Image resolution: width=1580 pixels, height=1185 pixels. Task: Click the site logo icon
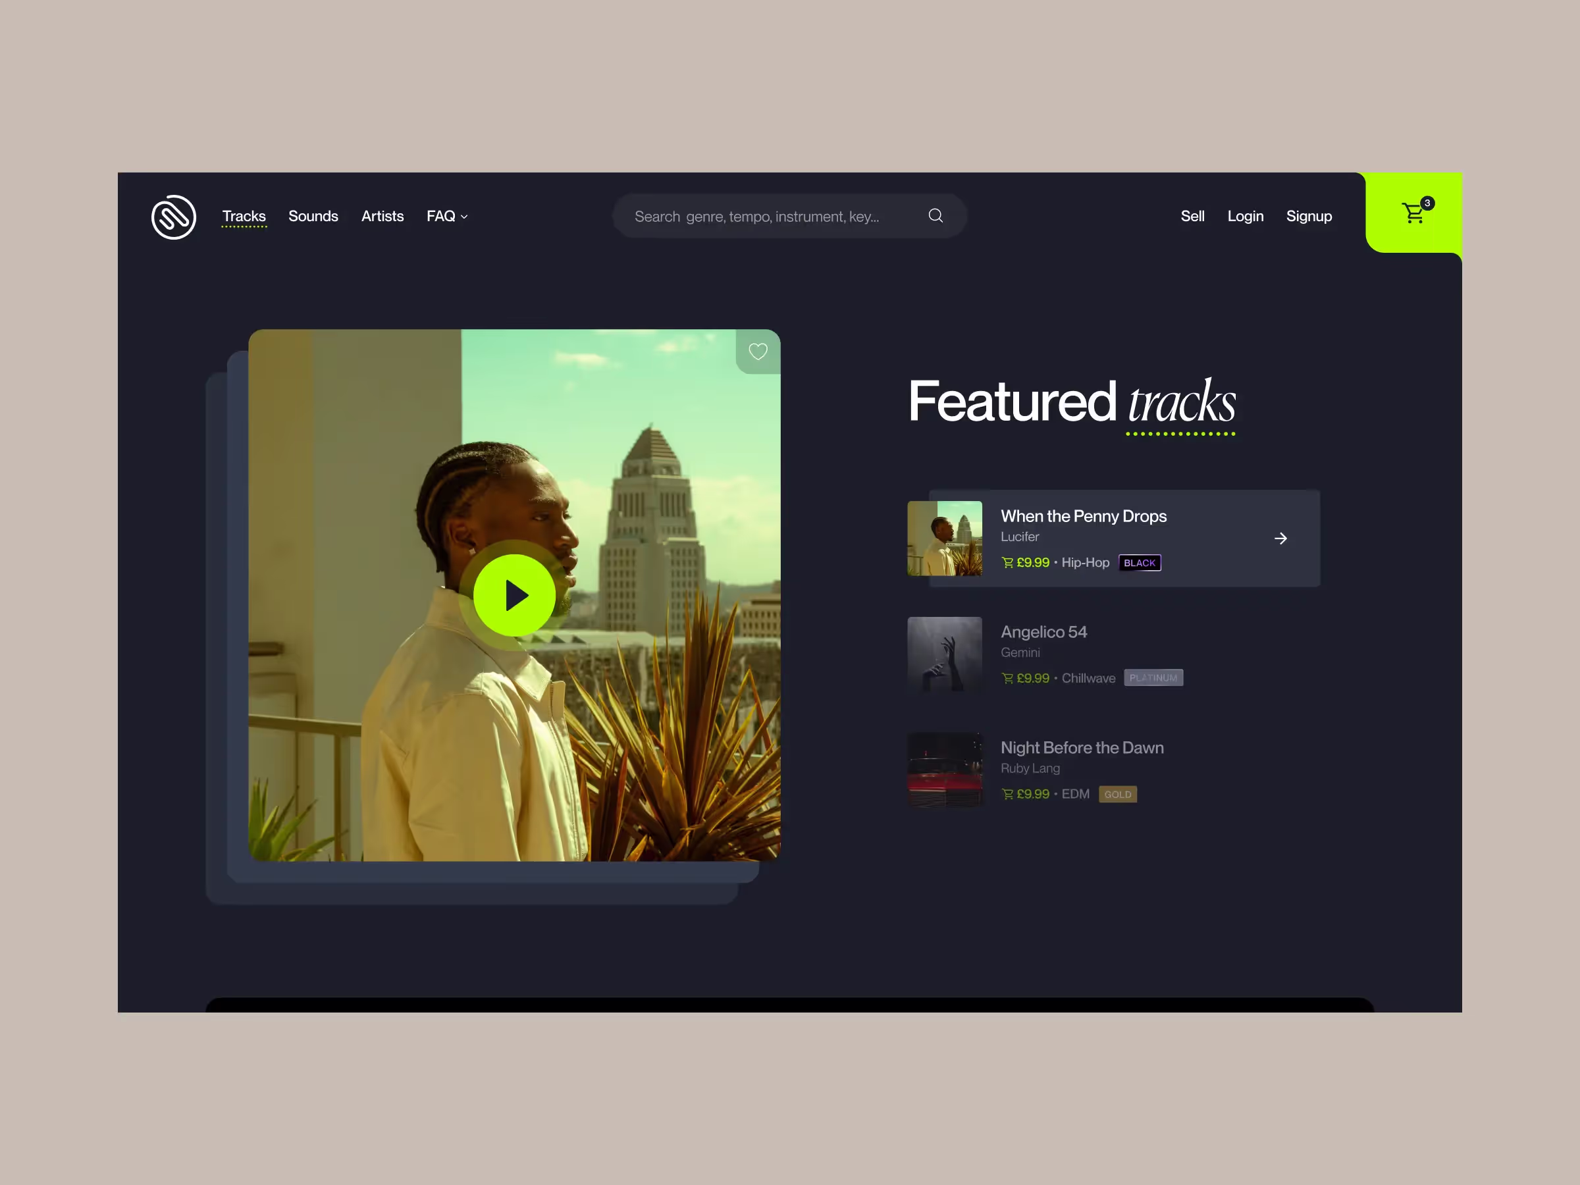point(174,217)
